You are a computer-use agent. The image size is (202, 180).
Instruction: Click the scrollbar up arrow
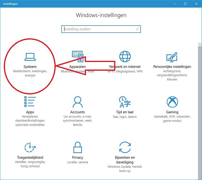tap(200, 44)
